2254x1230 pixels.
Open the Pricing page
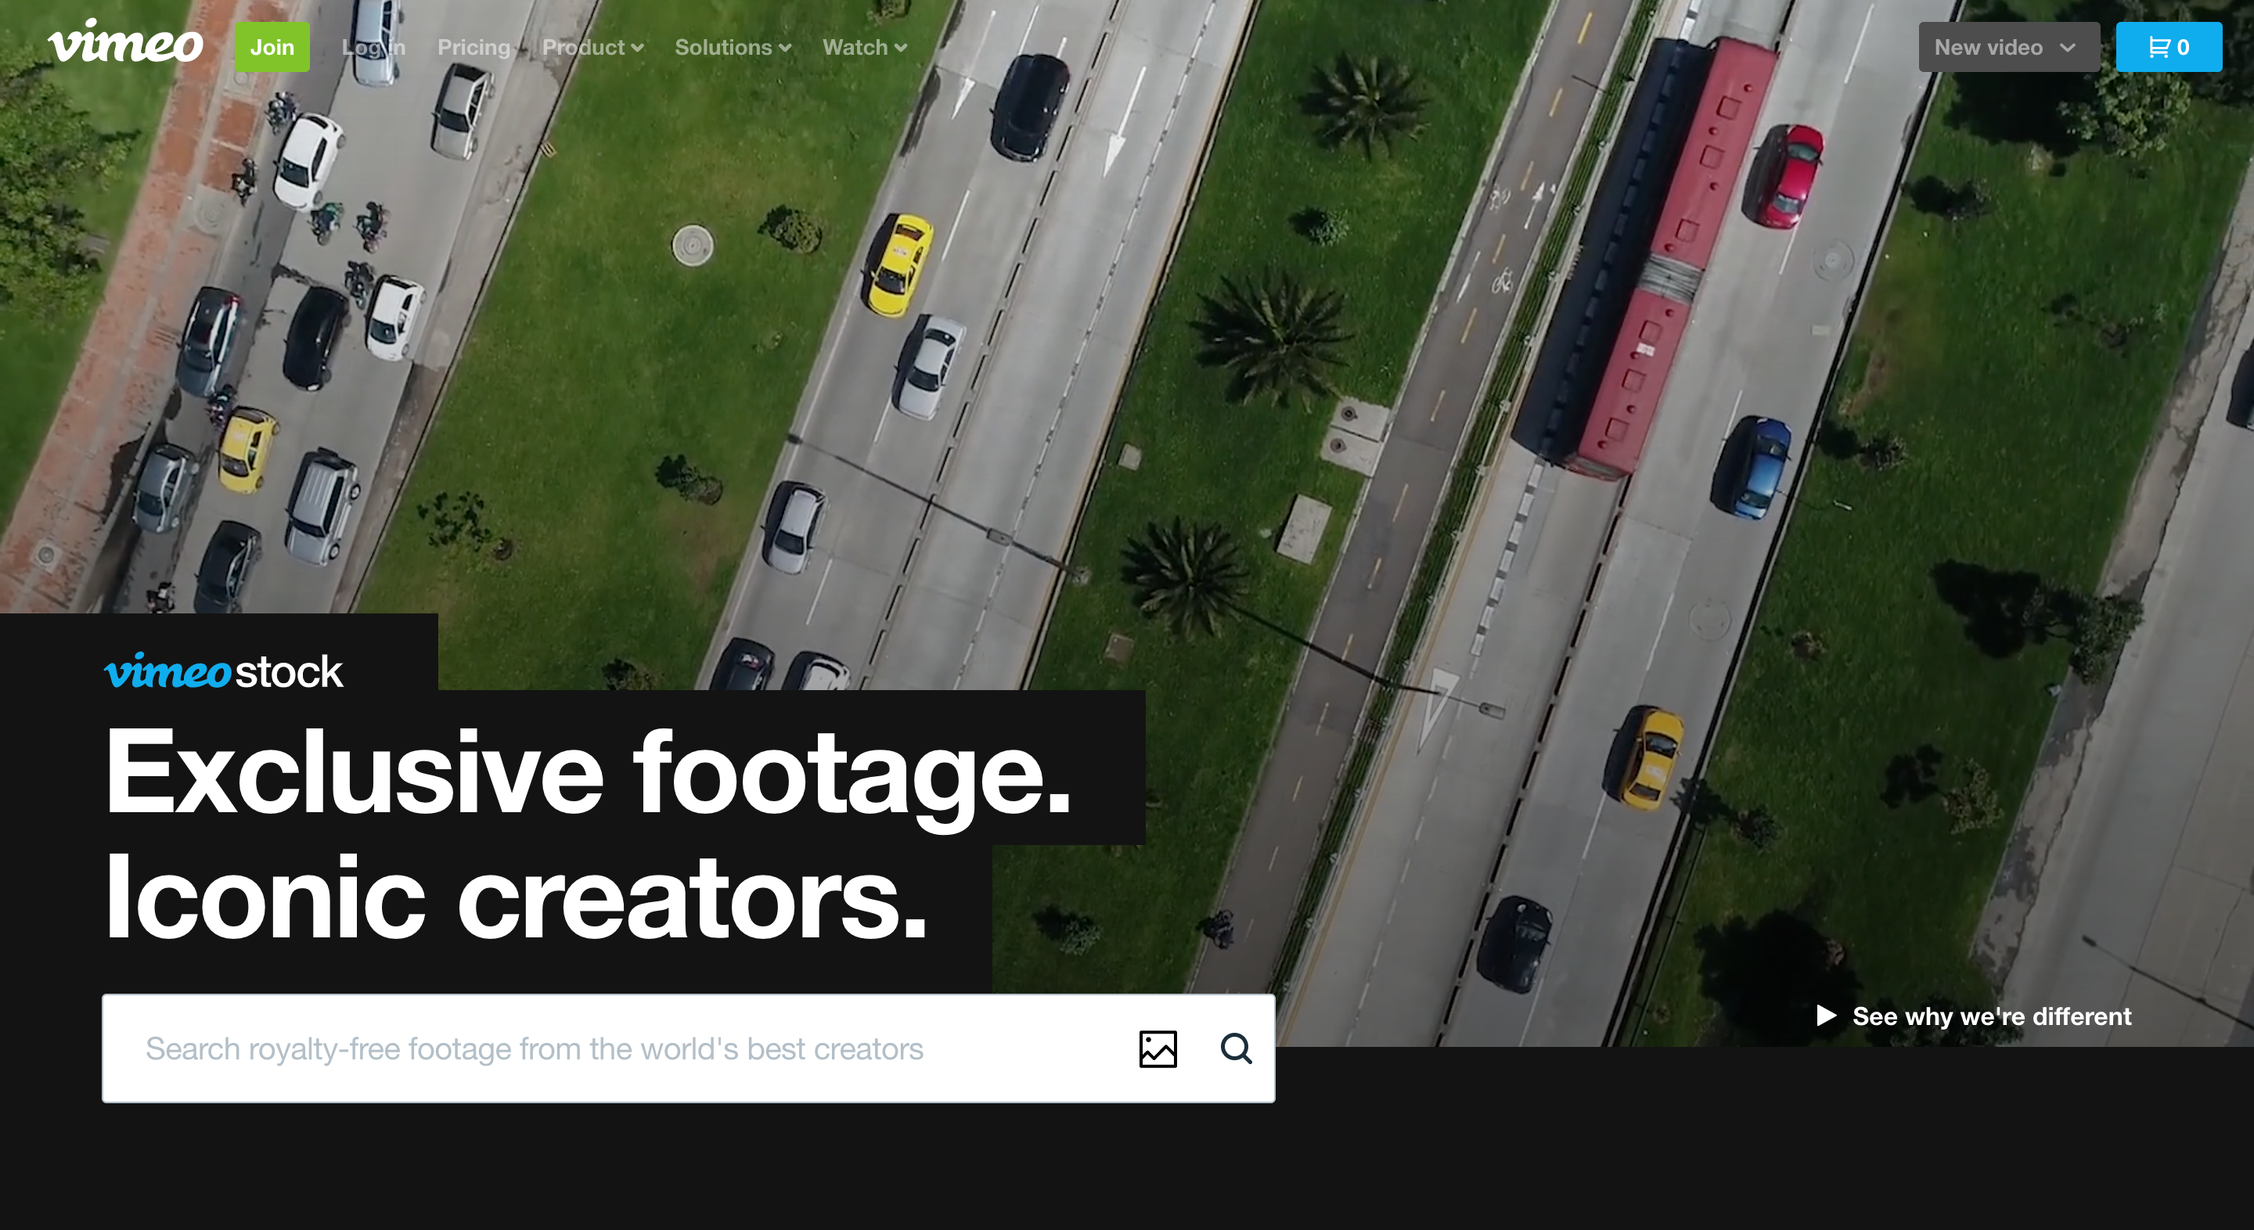tap(473, 47)
